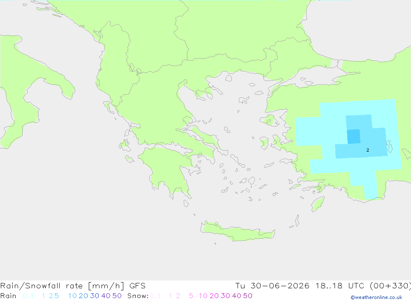Screen dimensions: 411x301
Task: Click the GFS model label
Action: [x=137, y=286]
